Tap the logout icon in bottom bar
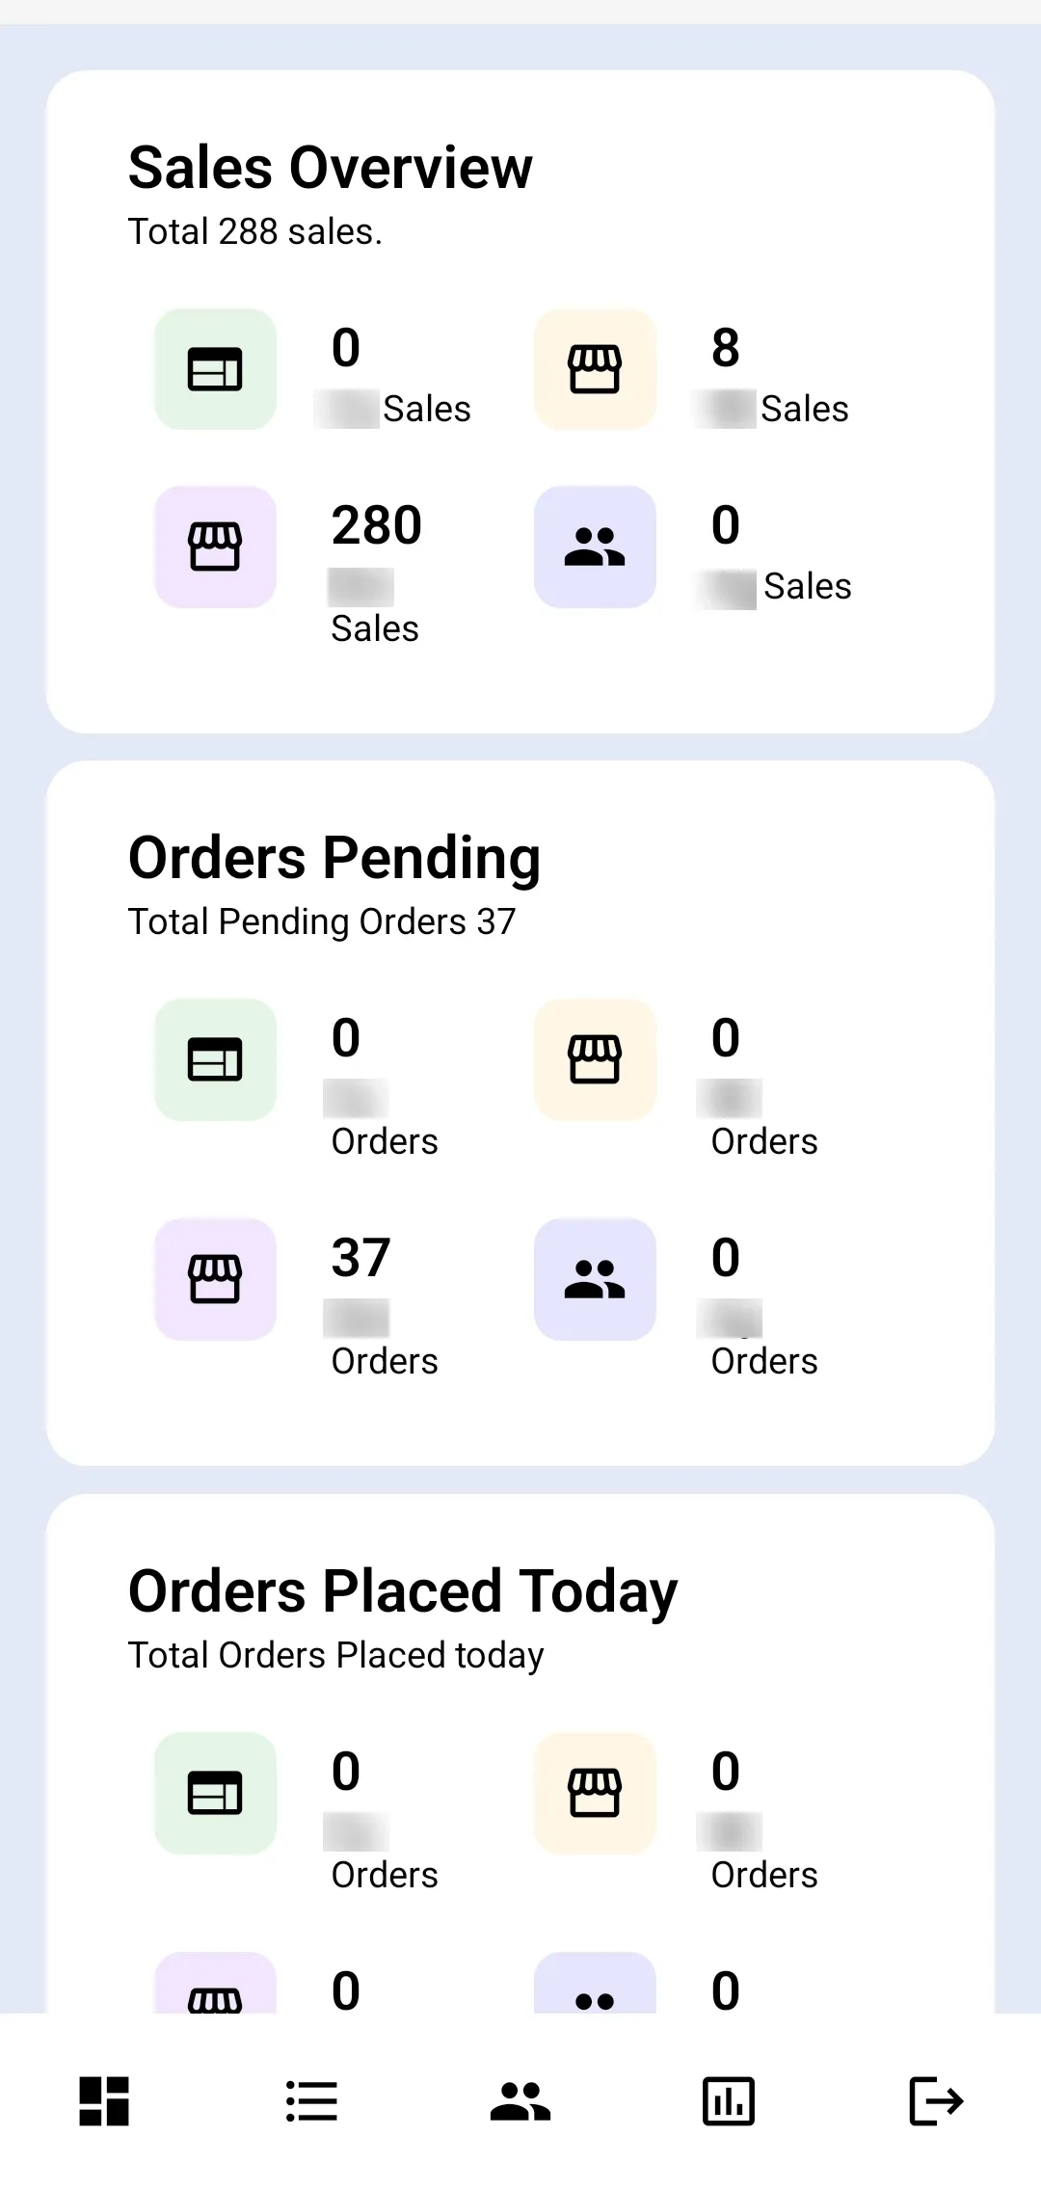This screenshot has height=2189, width=1041. pos(937,2100)
